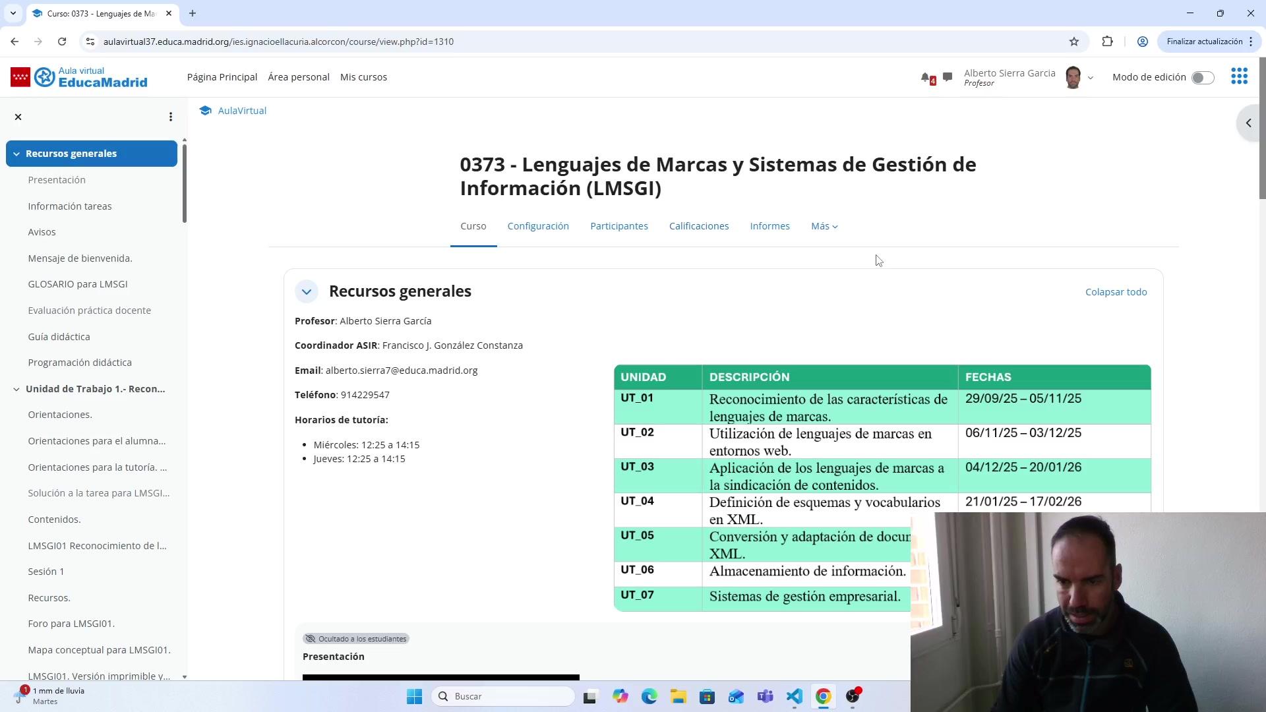
Task: Click the EducaMadrid logo
Action: click(x=79, y=77)
